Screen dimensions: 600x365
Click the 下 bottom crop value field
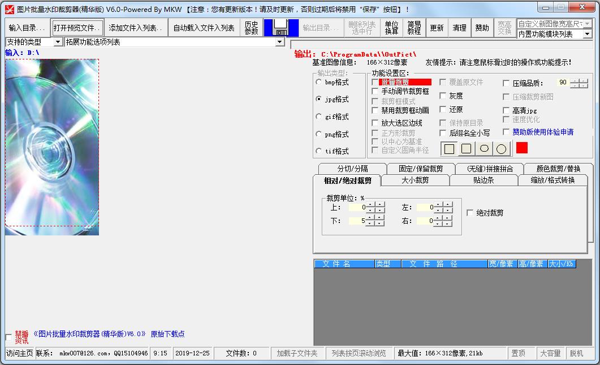(x=357, y=221)
